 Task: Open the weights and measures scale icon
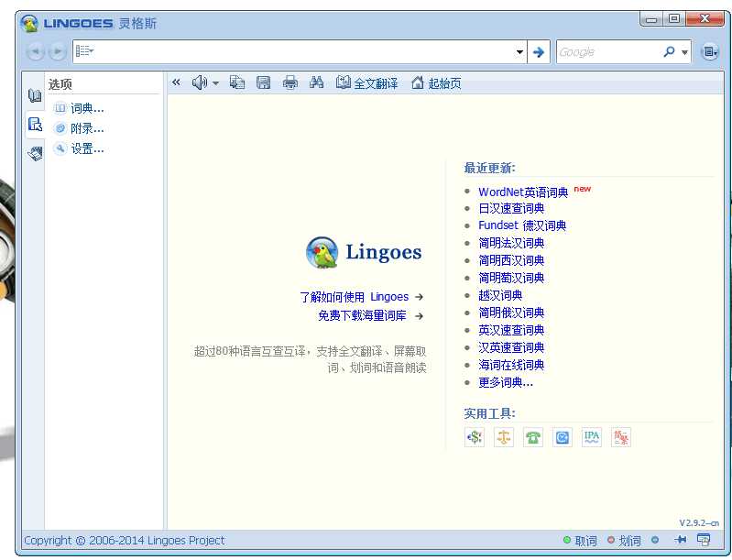pos(504,437)
